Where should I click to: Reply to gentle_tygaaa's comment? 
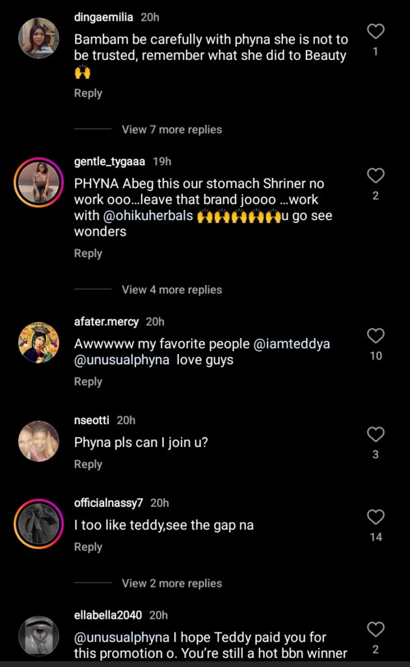pyautogui.click(x=88, y=253)
